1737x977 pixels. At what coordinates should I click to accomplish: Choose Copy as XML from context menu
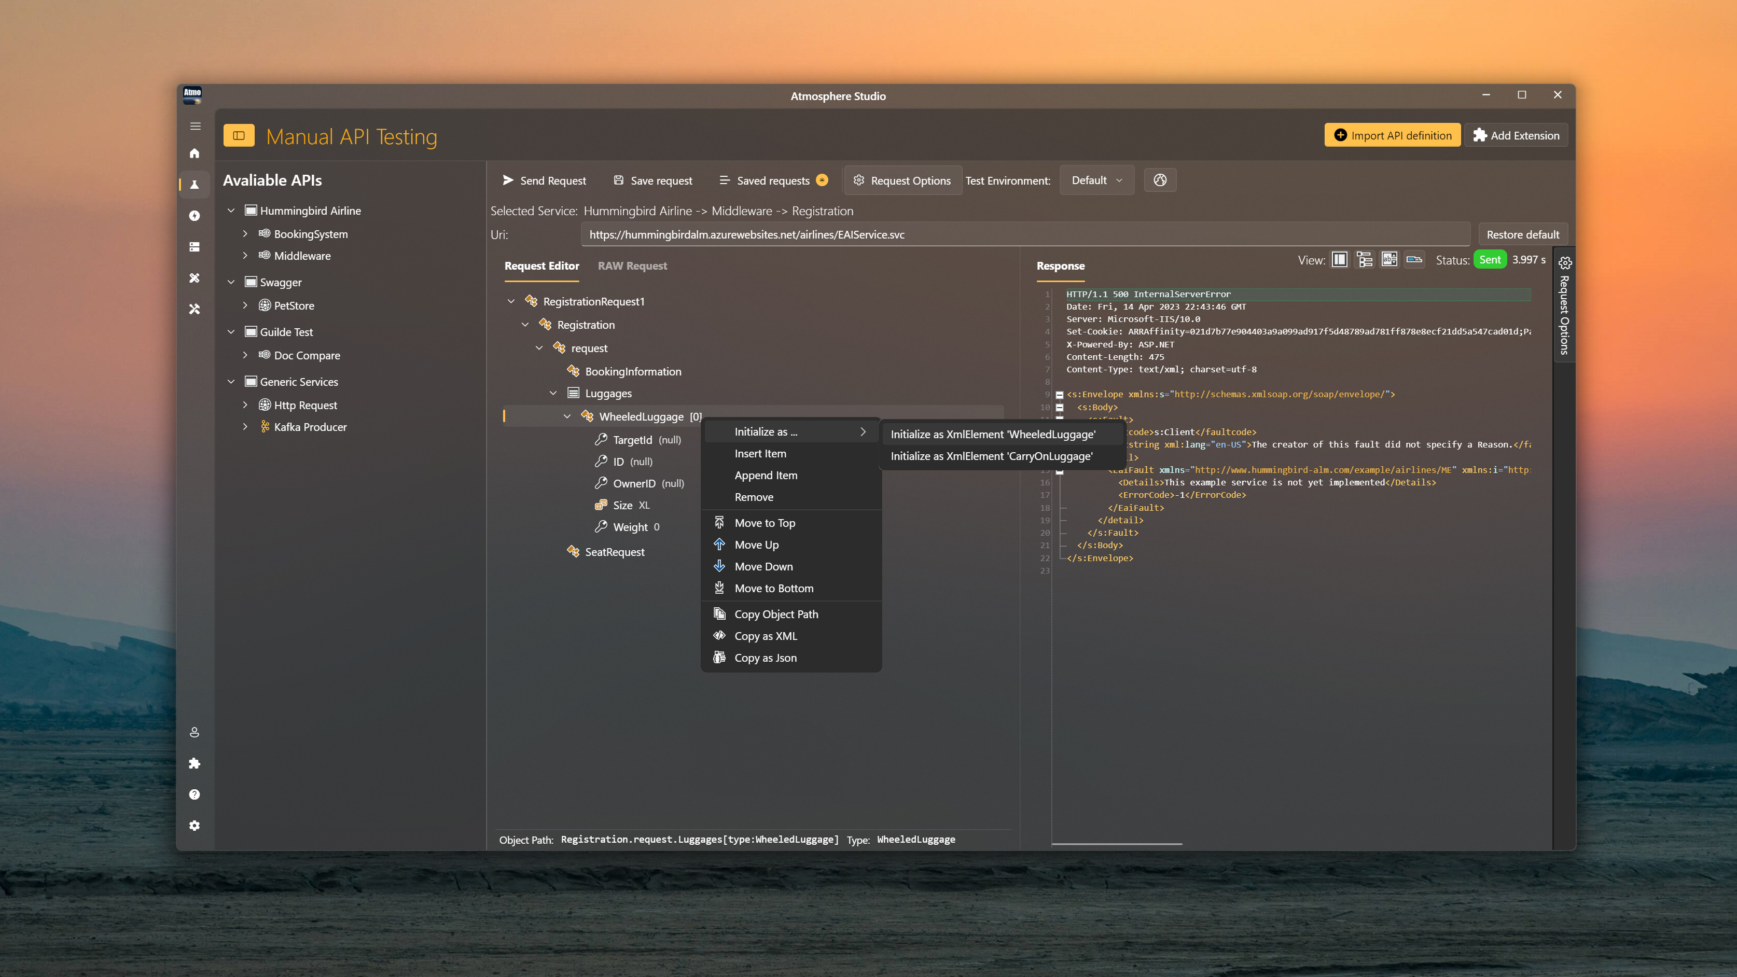766,636
